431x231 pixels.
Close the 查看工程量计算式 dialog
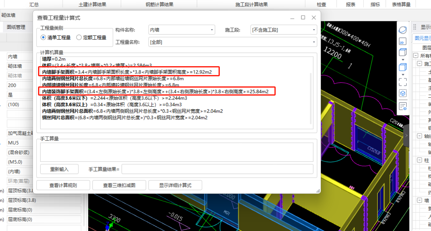point(314,17)
